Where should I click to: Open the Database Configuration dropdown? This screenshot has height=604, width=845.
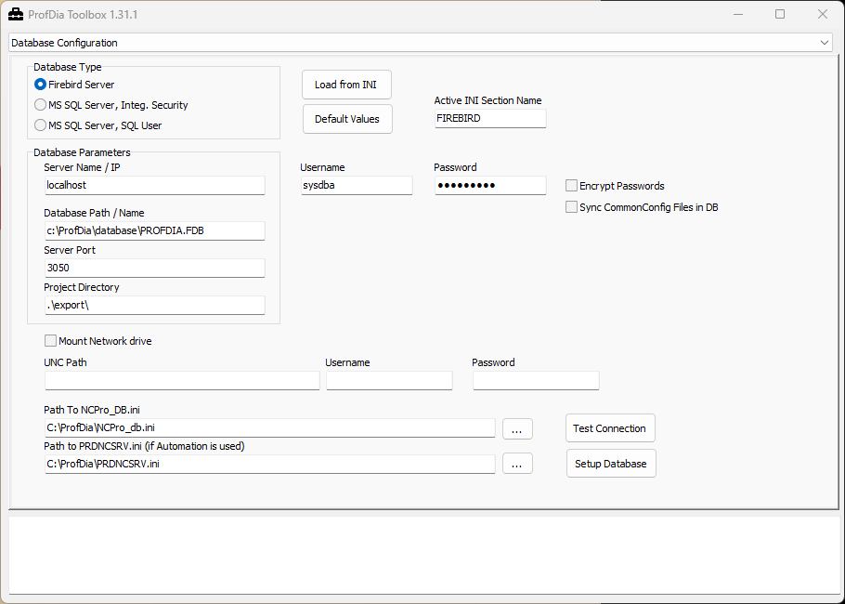click(x=422, y=43)
